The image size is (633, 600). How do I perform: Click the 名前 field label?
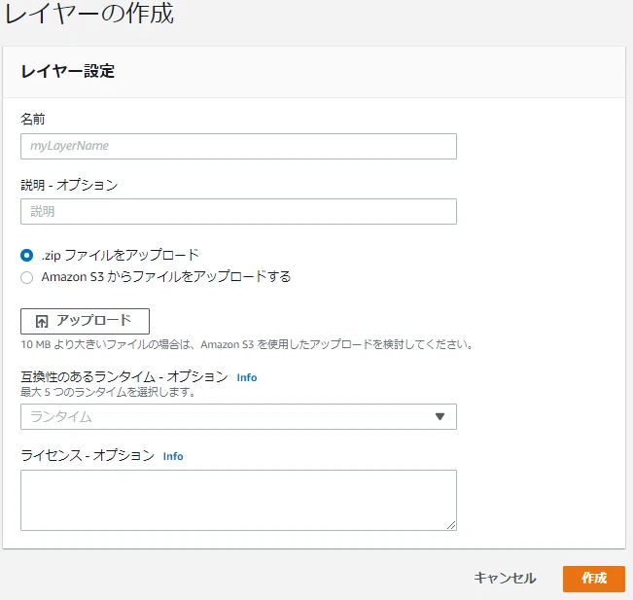(x=33, y=119)
